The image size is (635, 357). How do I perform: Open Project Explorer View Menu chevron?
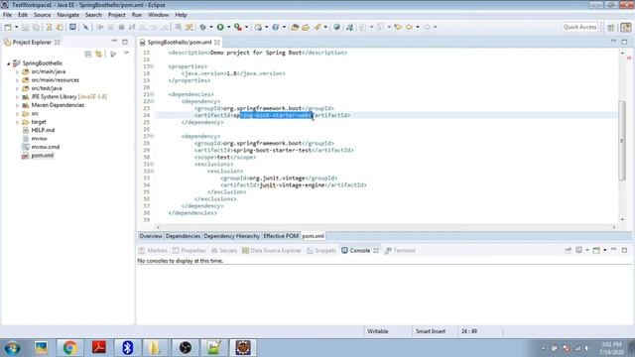[x=126, y=54]
